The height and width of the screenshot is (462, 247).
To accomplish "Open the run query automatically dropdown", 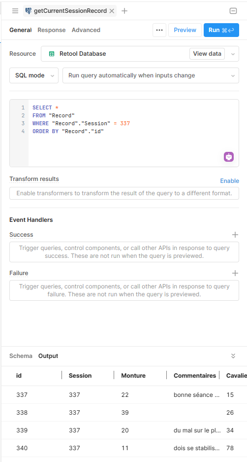I will (x=151, y=75).
